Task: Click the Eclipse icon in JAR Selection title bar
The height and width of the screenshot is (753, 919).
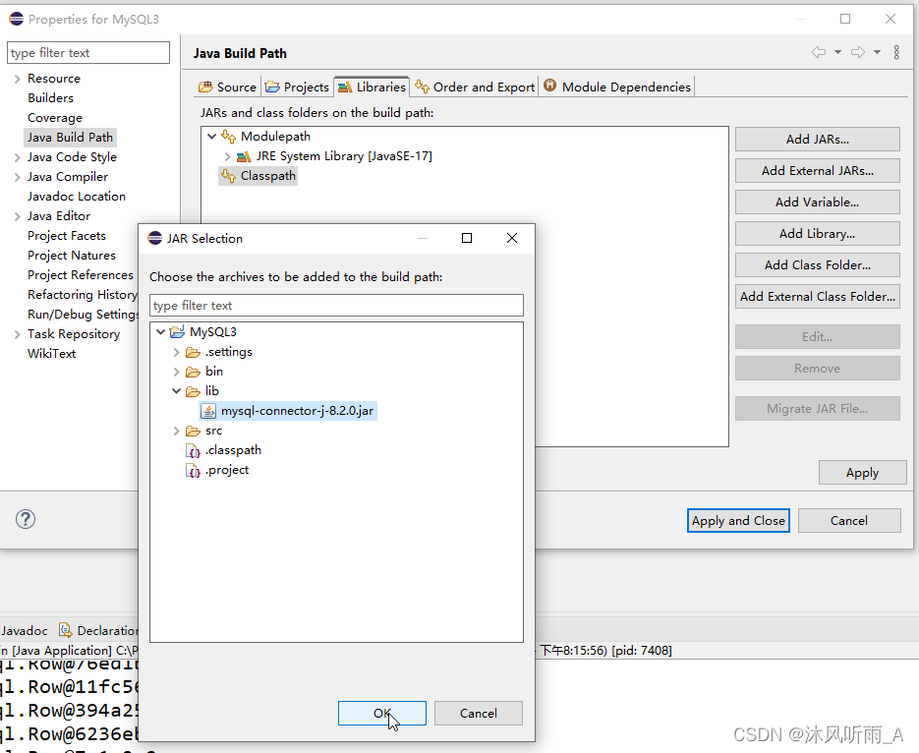Action: pyautogui.click(x=154, y=238)
